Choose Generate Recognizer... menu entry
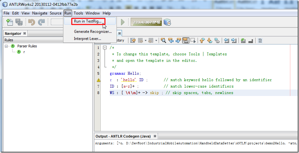299x153 pixels. point(89,32)
